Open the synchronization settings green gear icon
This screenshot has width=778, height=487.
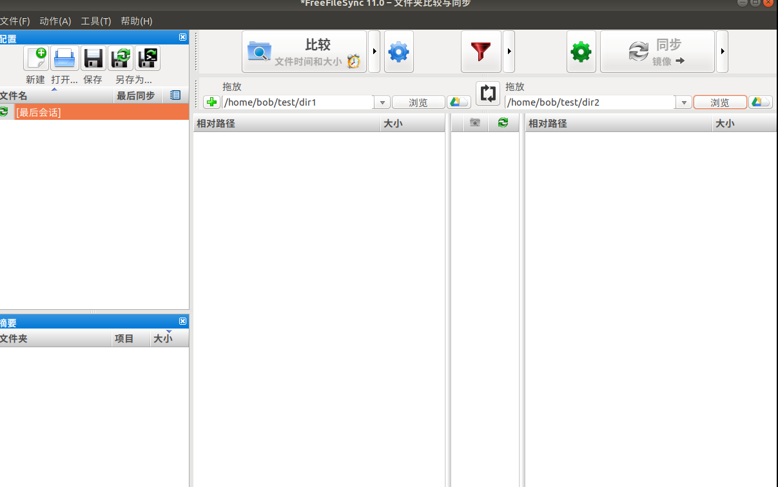tap(581, 52)
